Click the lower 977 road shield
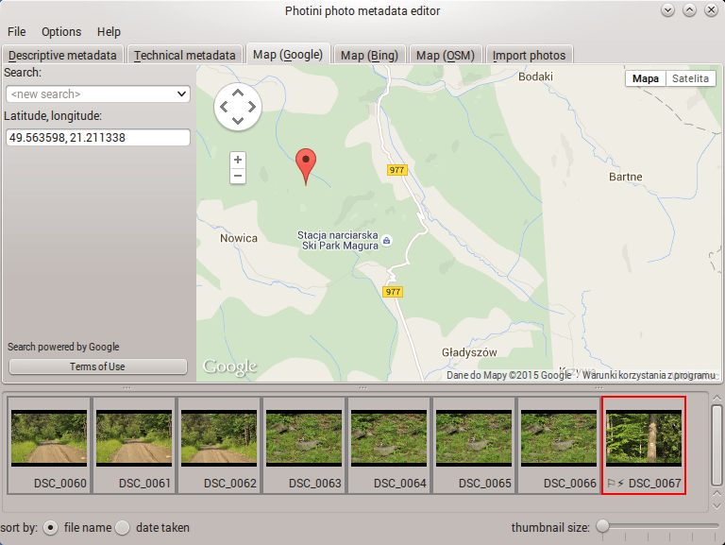The height and width of the screenshot is (545, 725). click(393, 292)
